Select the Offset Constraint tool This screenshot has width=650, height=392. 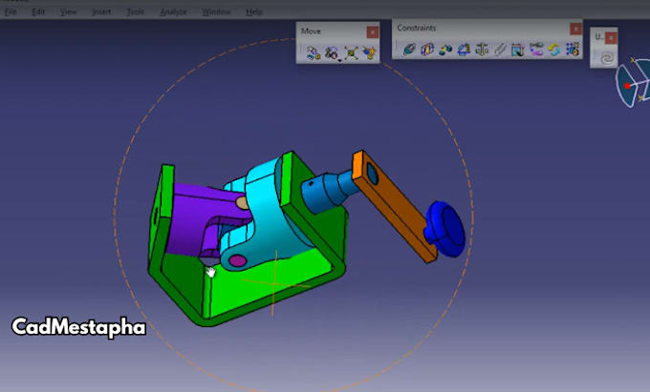coord(445,50)
